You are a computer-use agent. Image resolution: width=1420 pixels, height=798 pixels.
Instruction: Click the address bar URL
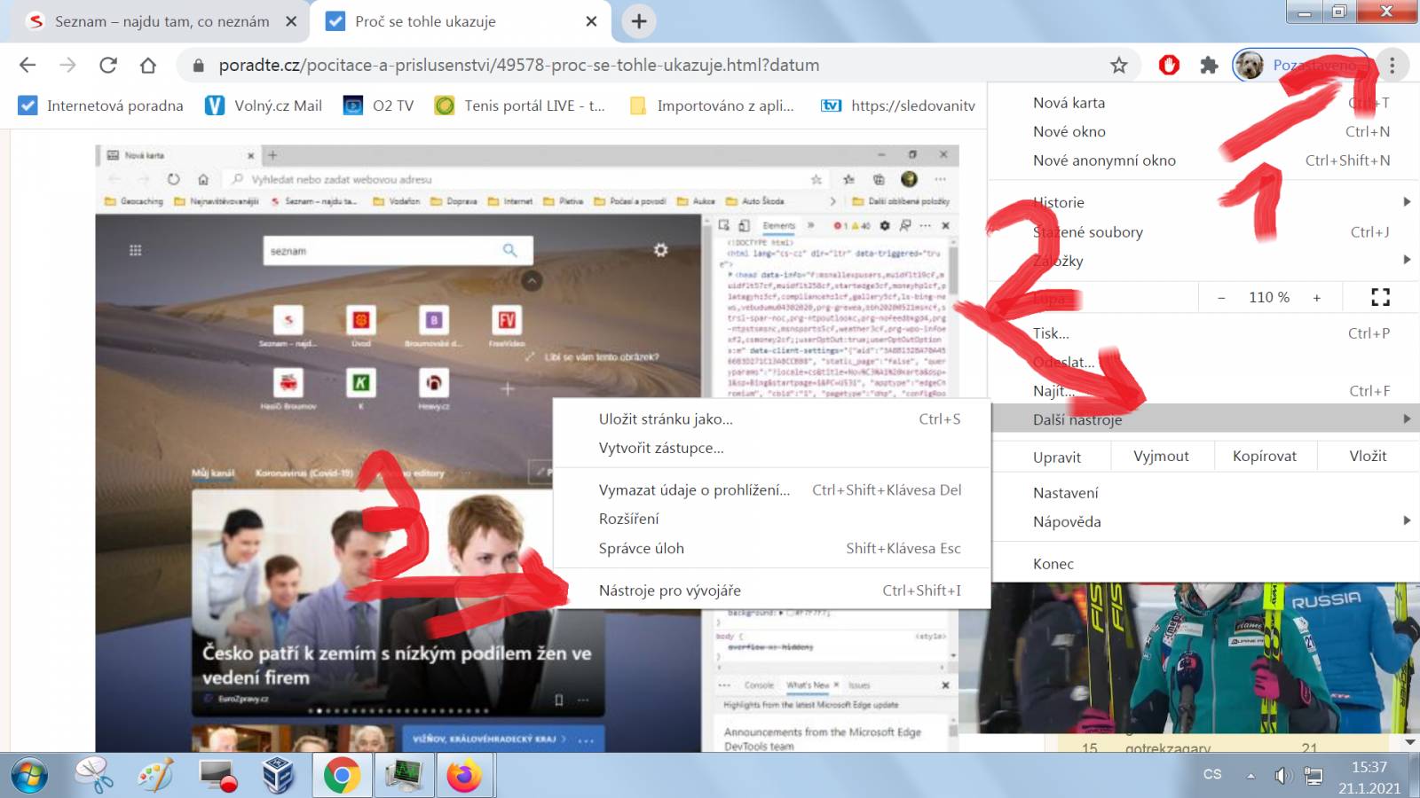[x=519, y=65]
